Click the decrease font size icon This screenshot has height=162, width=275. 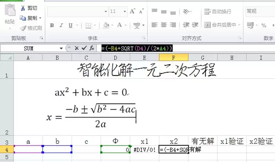coord(141,11)
